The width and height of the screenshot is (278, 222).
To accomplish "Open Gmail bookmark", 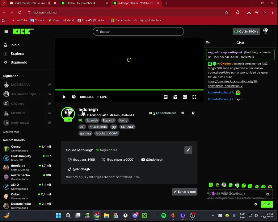I will click(68, 20).
